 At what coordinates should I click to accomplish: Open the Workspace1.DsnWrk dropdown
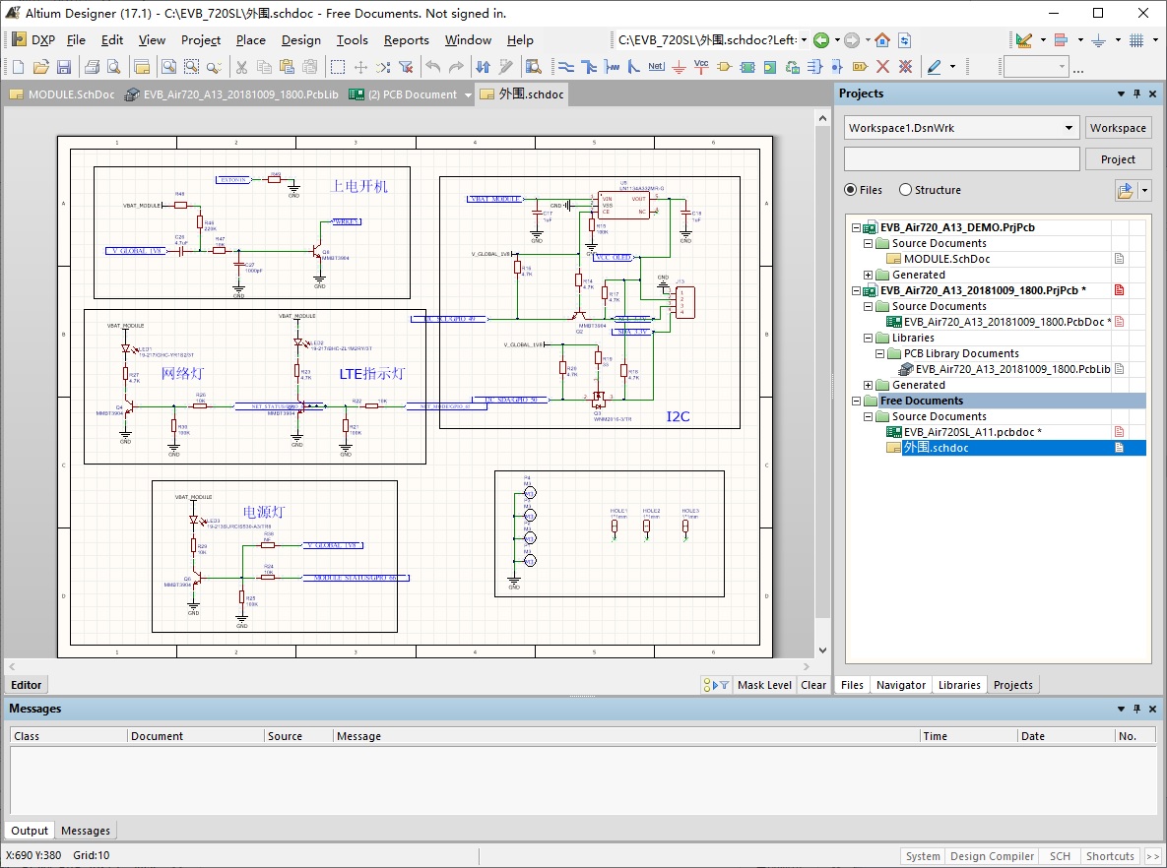pos(1069,128)
